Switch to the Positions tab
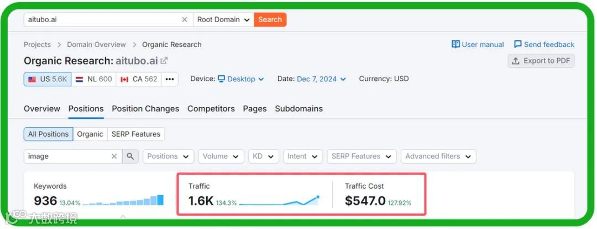Screen dimensions: 597x229 pyautogui.click(x=86, y=108)
